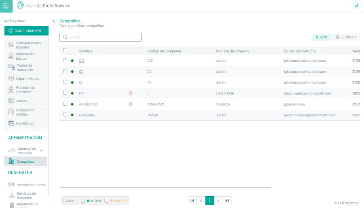Open Configuraciones Globales settings icon
The width and height of the screenshot is (364, 208).
11,45
